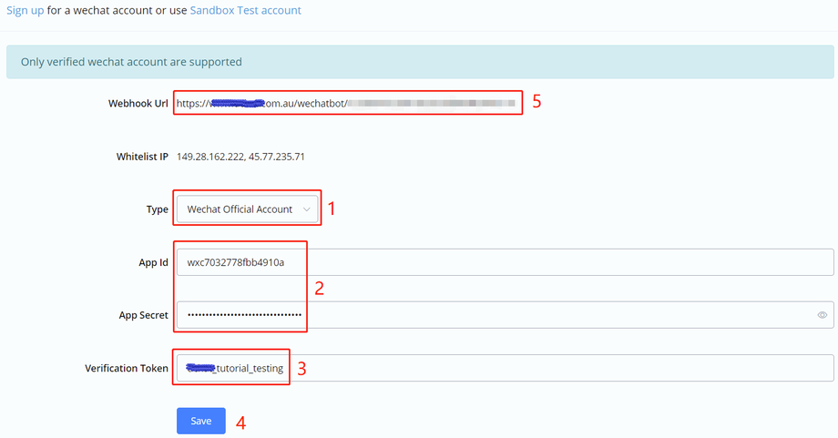
Task: Click the Verification Token label
Action: (x=126, y=368)
